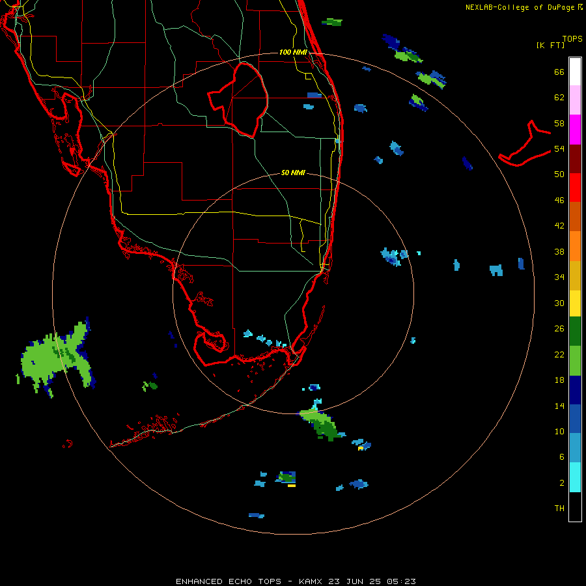586x586 pixels.
Task: Select the 54 value on the legend
Action: click(559, 148)
